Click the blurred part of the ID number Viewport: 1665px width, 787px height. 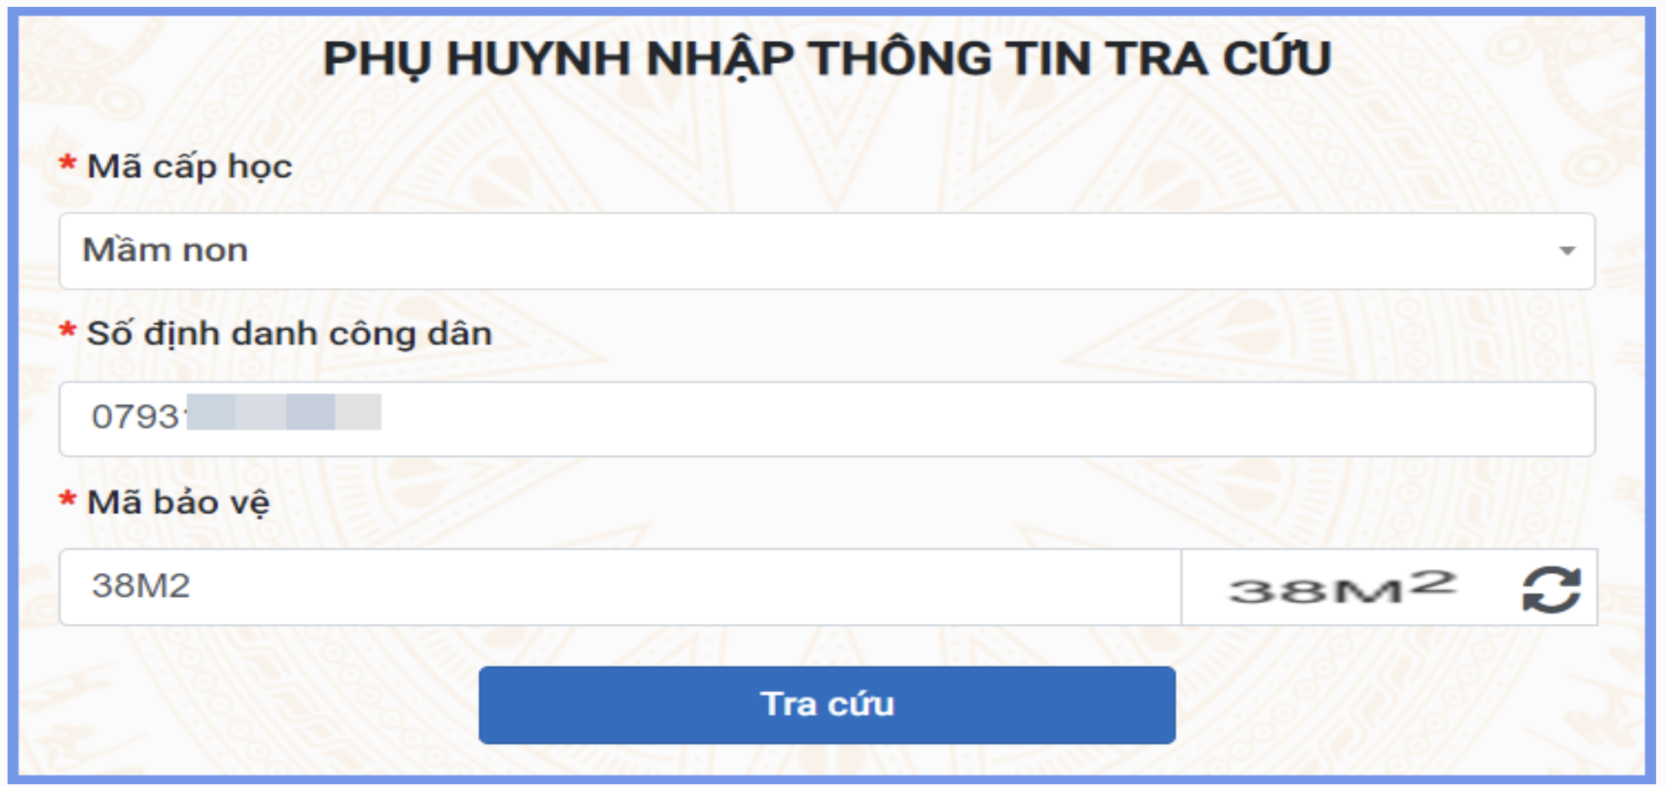(x=284, y=412)
